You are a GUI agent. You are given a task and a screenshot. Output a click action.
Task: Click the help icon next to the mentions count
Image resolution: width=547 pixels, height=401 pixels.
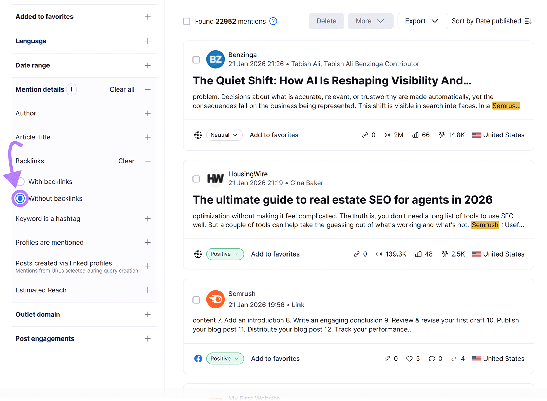pos(273,21)
